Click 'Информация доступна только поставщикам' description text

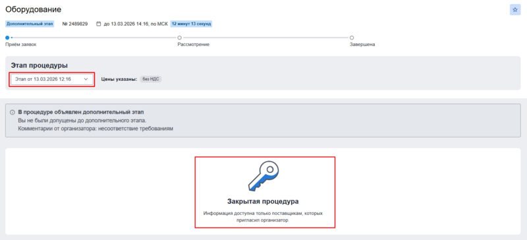pyautogui.click(x=263, y=217)
